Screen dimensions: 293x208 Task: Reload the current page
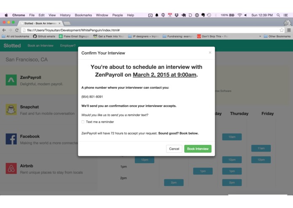point(17,30)
